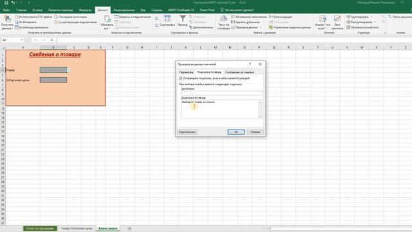The width and height of the screenshot is (412, 232).
Task: Click the dialog help question mark
Action: click(x=250, y=64)
